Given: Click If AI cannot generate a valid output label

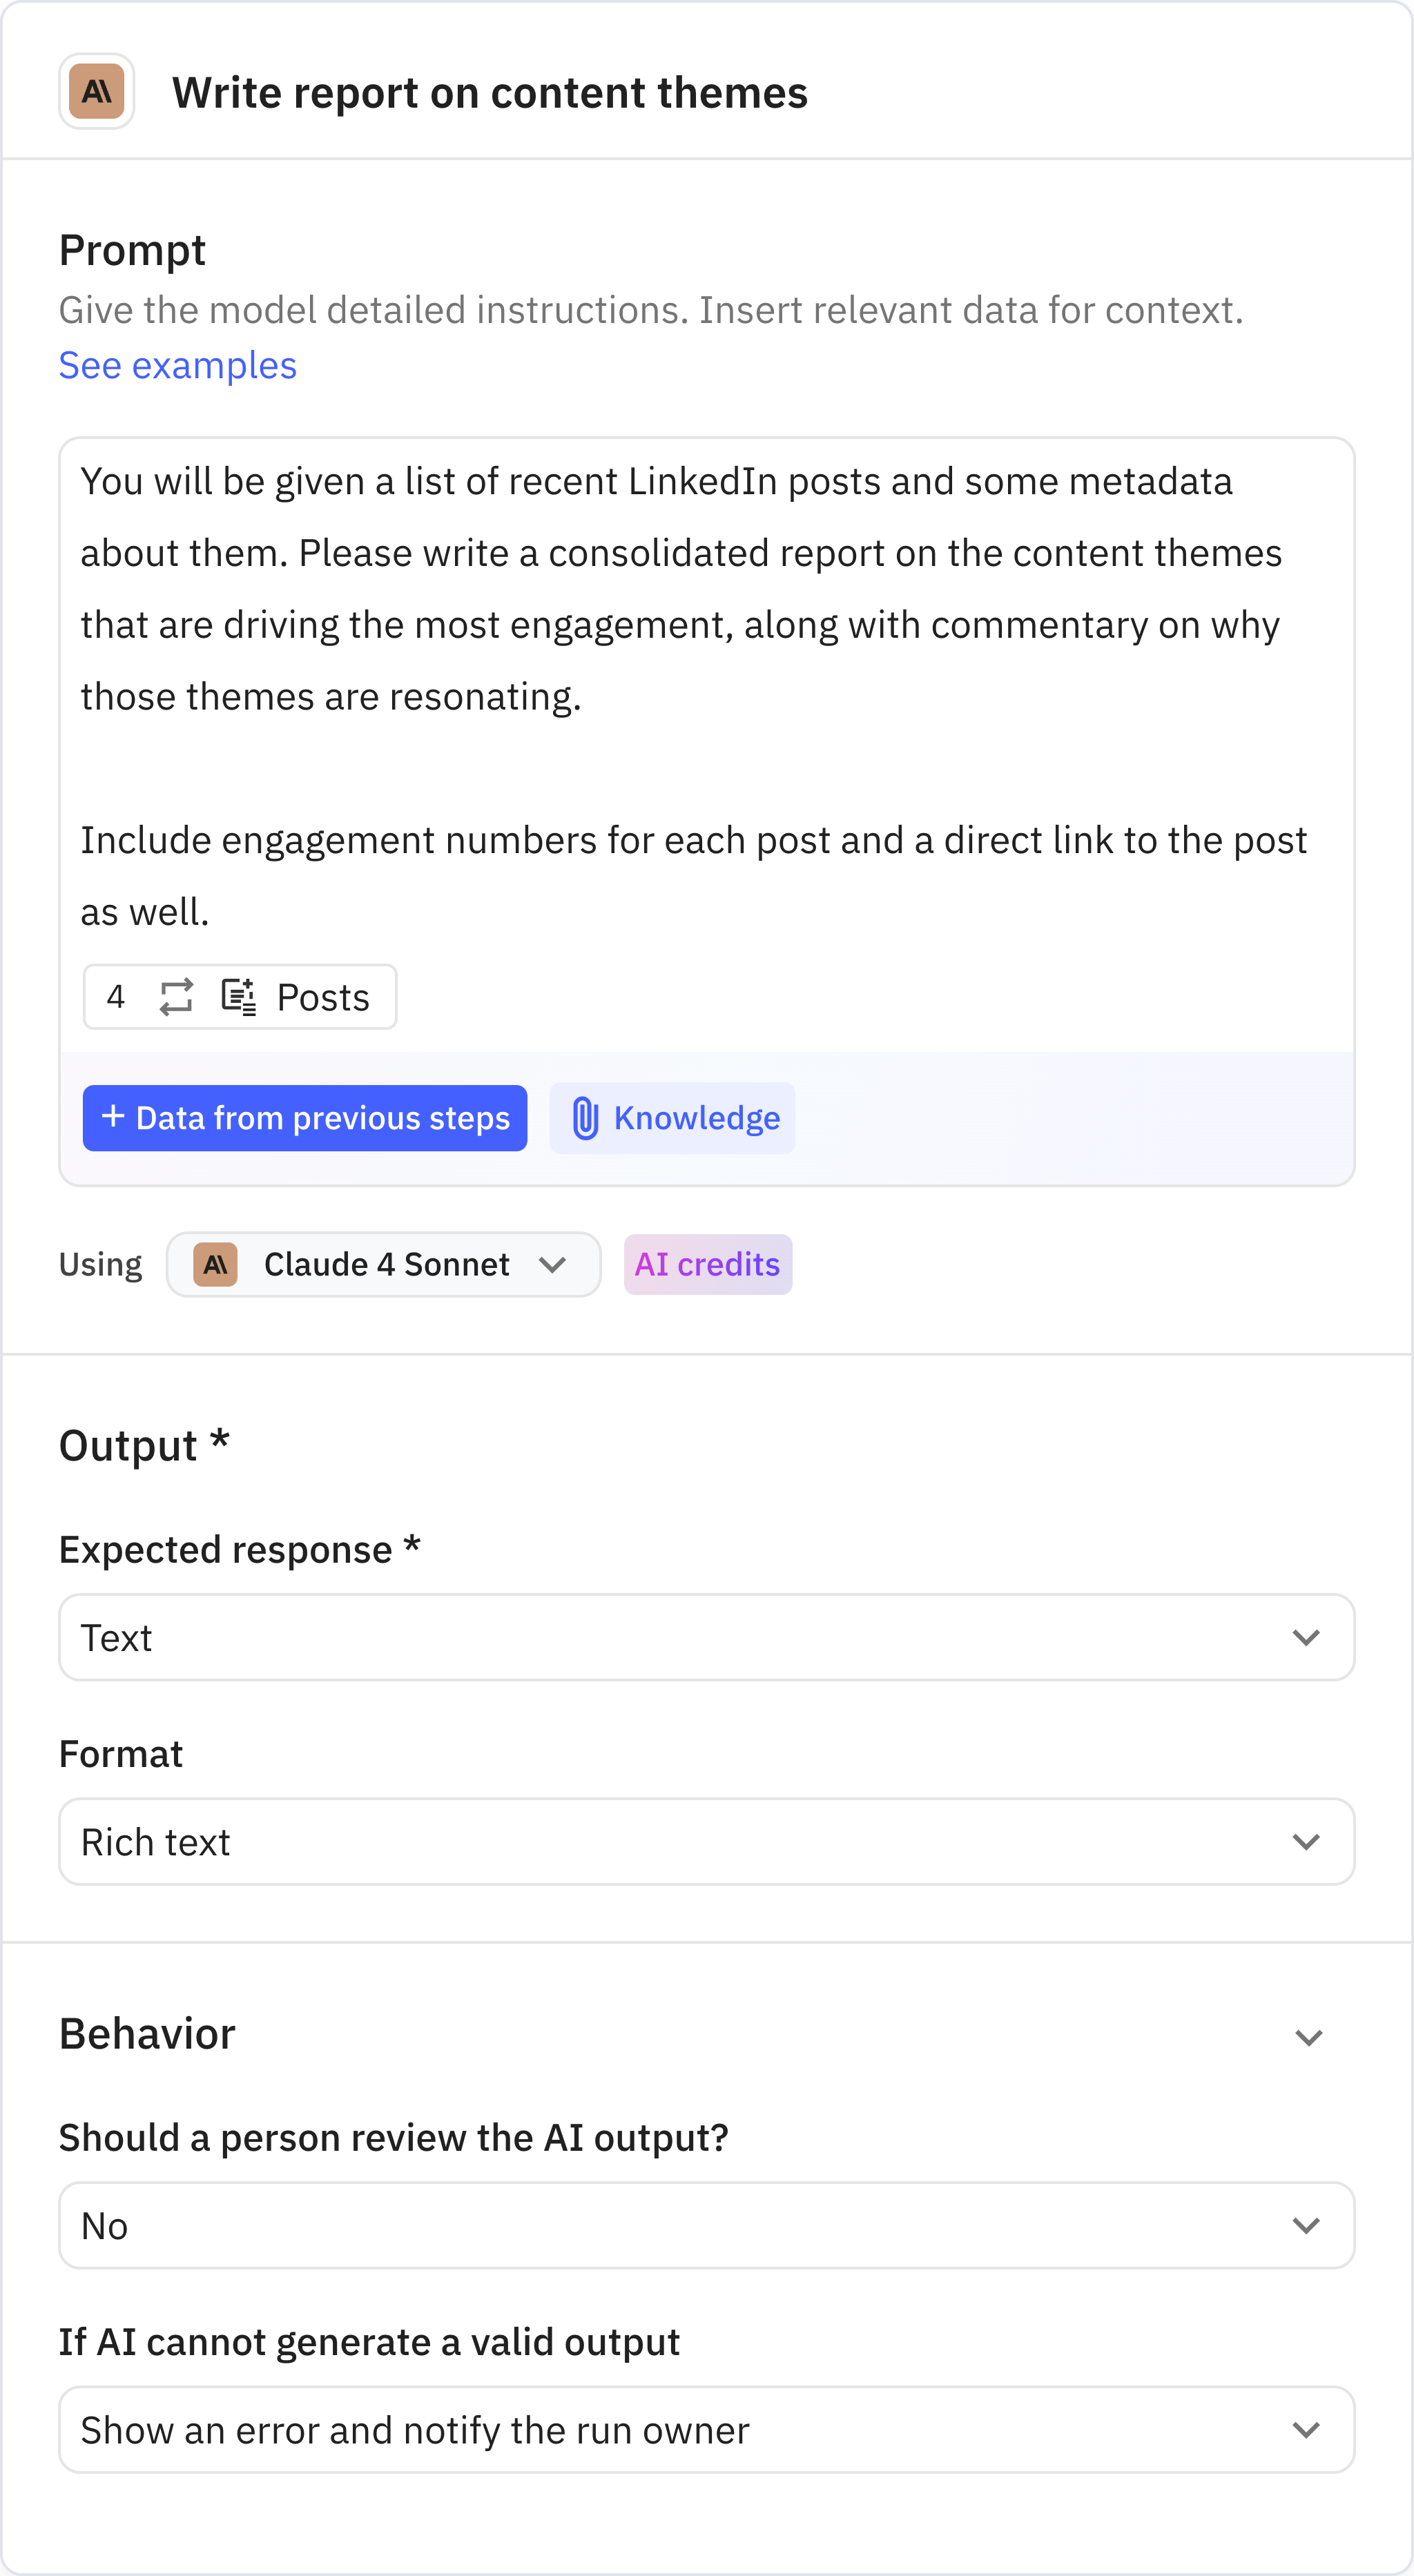Looking at the screenshot, I should click(369, 2342).
